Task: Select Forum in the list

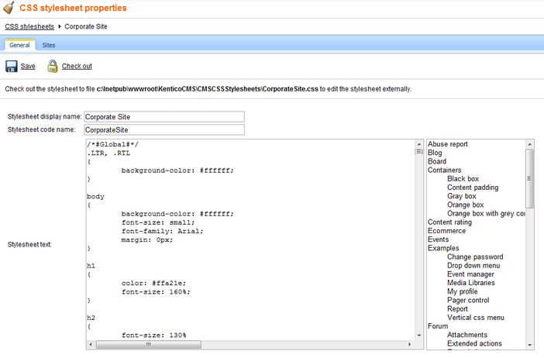Action: (x=438, y=326)
